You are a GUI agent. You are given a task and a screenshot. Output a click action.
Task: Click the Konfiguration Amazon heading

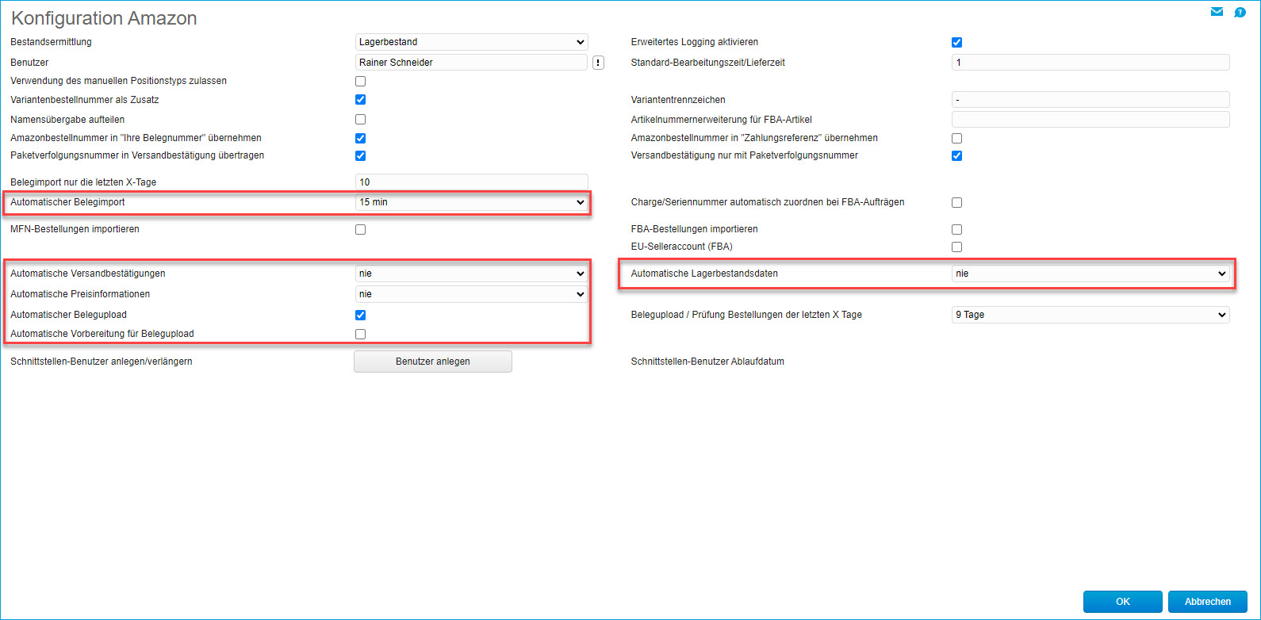click(104, 18)
